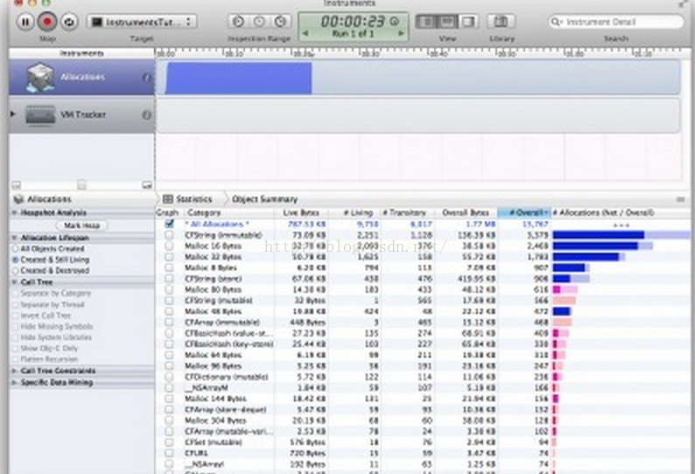Screen dimensions: 695x474
Task: Open Allocations instrument info button
Action: (146, 78)
